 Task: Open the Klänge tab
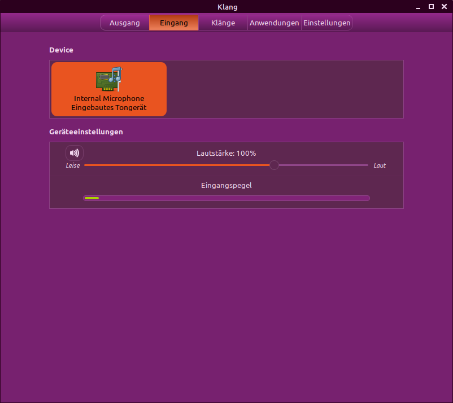coord(223,23)
